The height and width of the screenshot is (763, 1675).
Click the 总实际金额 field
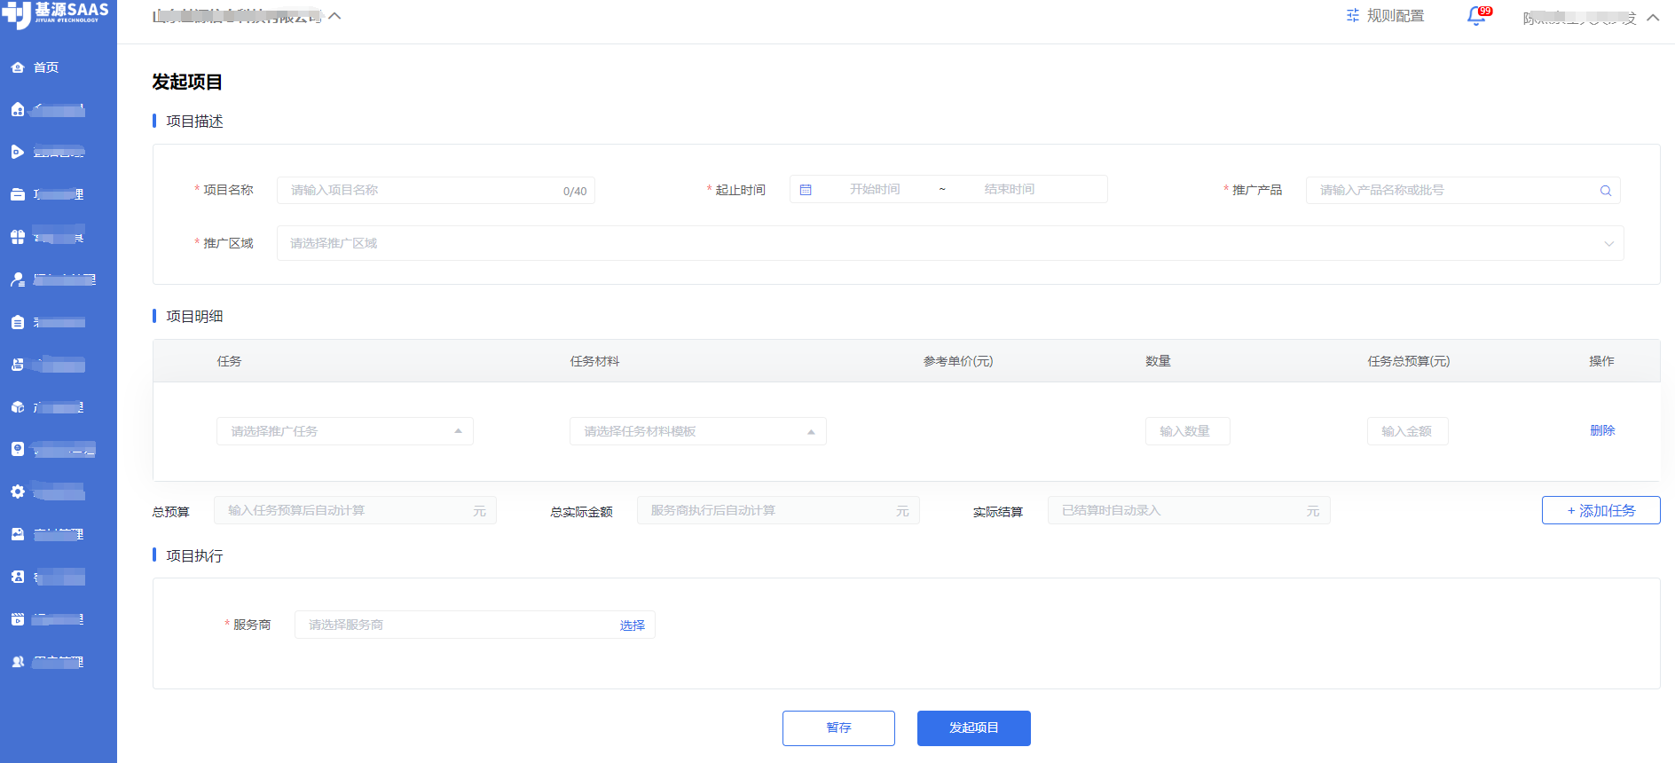778,510
